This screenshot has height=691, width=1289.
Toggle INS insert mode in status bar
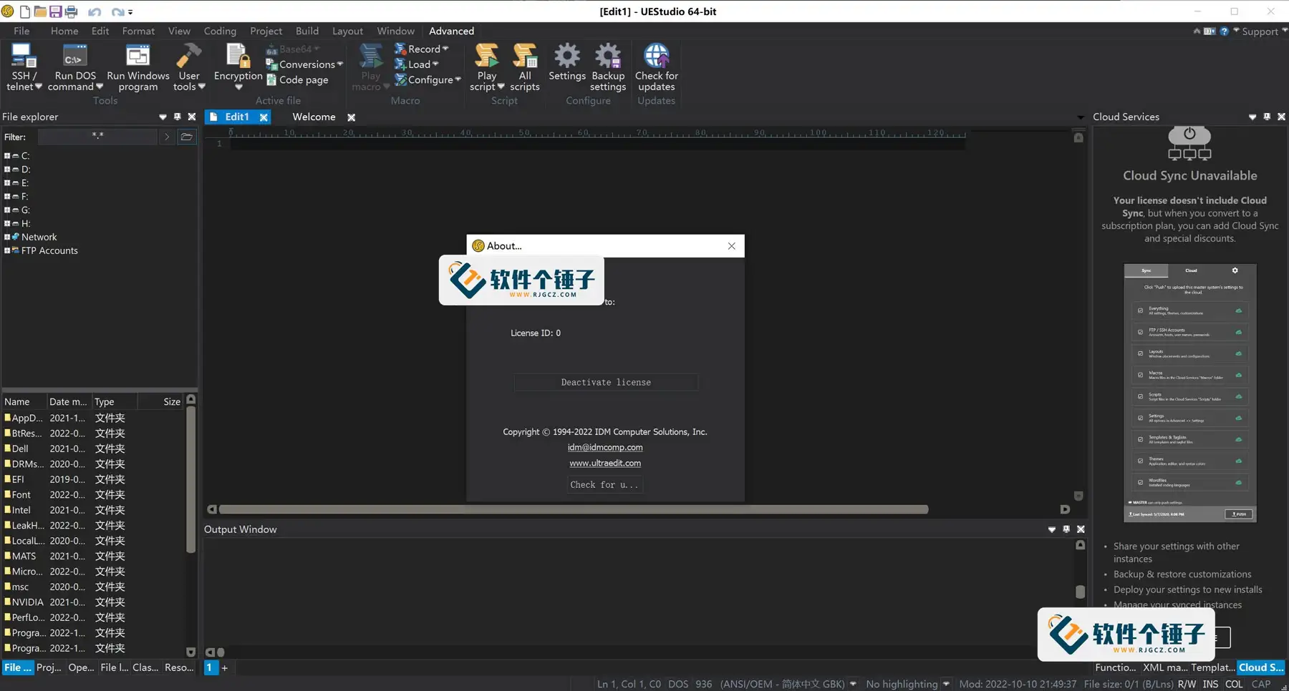point(1210,684)
